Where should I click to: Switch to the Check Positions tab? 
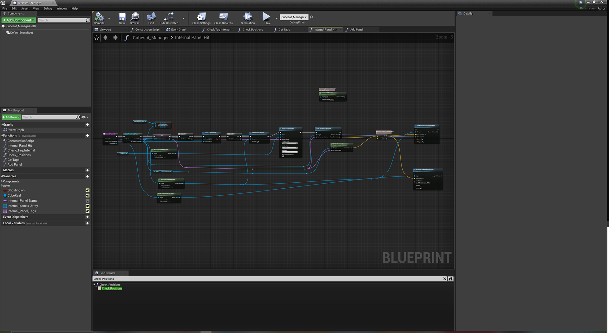point(253,30)
